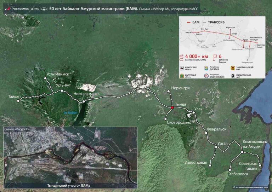Click the Известковая station point
This screenshot has width=272, height=192.
click(x=210, y=165)
